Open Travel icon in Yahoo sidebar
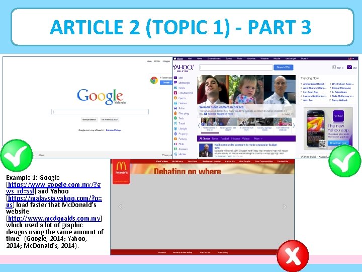This screenshot has height=272, width=362. click(x=175, y=123)
